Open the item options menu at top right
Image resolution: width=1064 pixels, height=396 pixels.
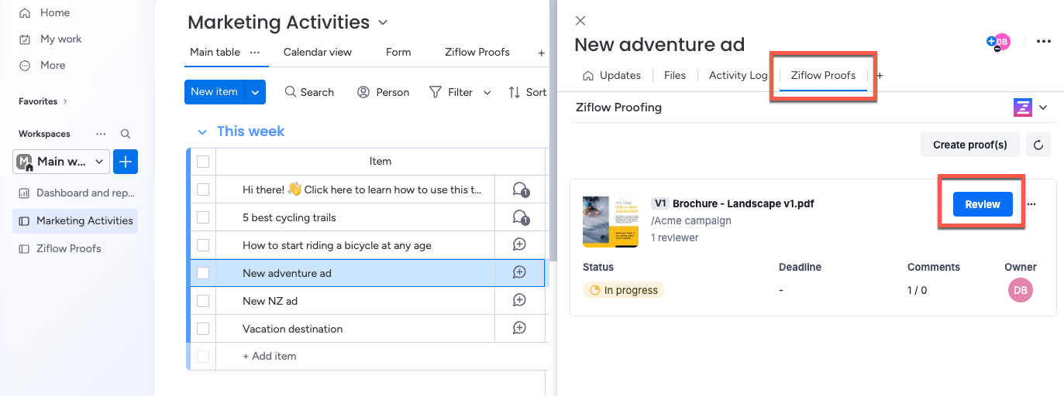click(x=1044, y=42)
